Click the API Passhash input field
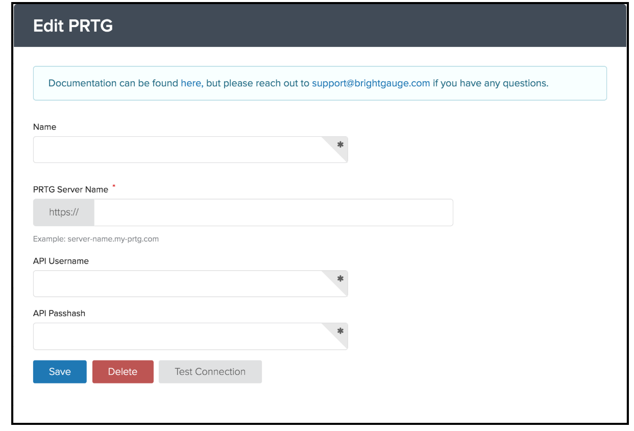This screenshot has height=431, width=634. click(x=190, y=336)
